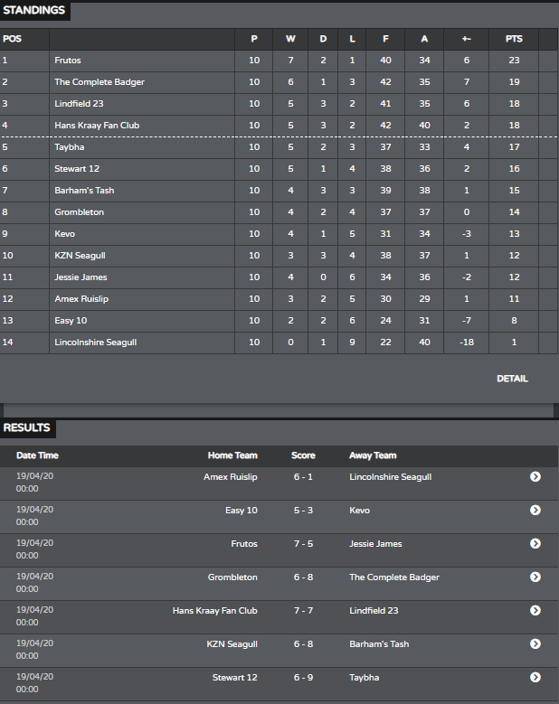Open KZN Seagull vs Barham's Tash arrow

[535, 643]
